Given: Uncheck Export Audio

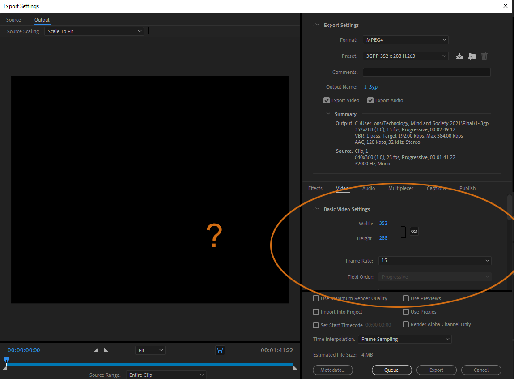Looking at the screenshot, I should (370, 100).
